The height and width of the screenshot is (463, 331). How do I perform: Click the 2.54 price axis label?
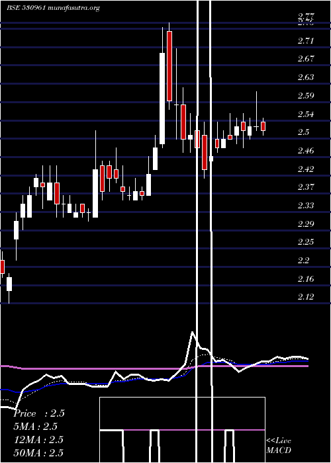coord(306,114)
